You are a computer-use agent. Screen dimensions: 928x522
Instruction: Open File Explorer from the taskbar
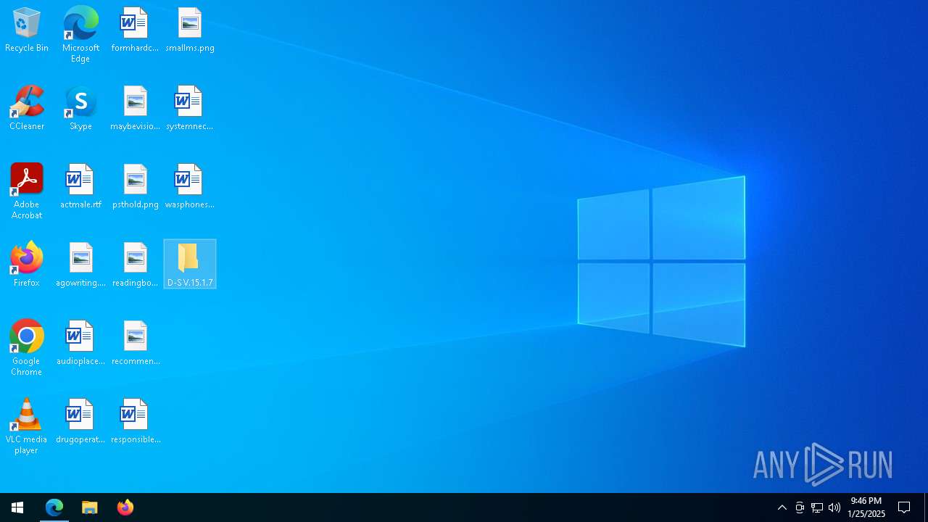pyautogui.click(x=90, y=507)
